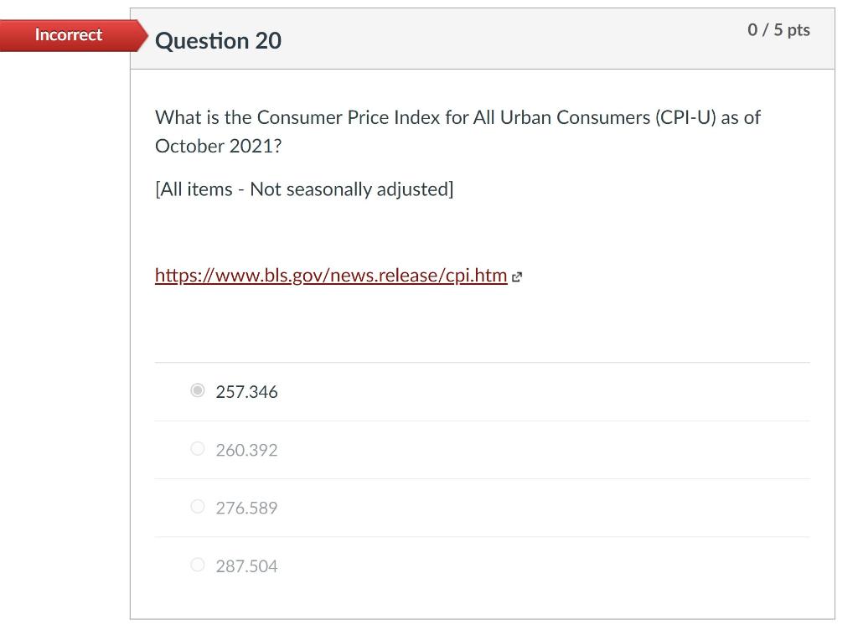
Task: Select the radio button for 260.392
Action: 198,447
